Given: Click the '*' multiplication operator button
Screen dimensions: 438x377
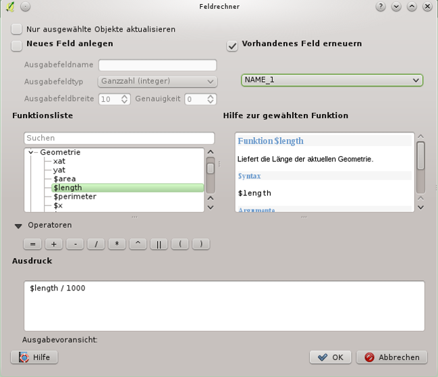Looking at the screenshot, I should point(117,244).
